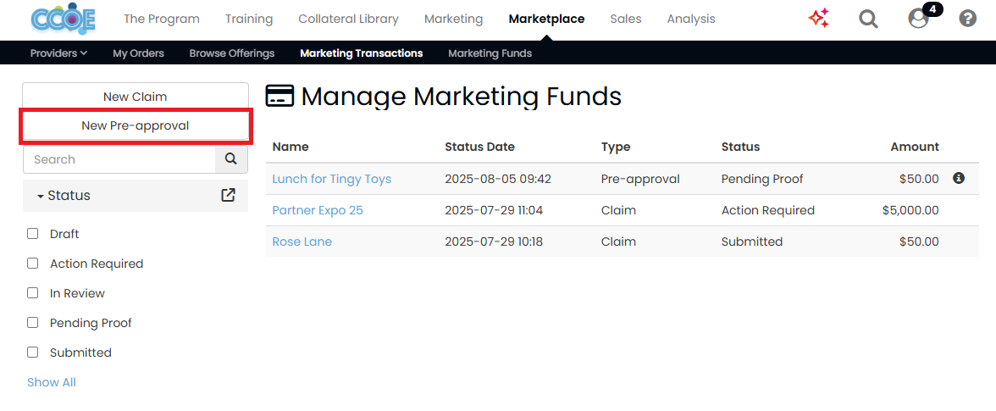Collapse the Status filter section
This screenshot has width=996, height=411.
[x=64, y=196]
